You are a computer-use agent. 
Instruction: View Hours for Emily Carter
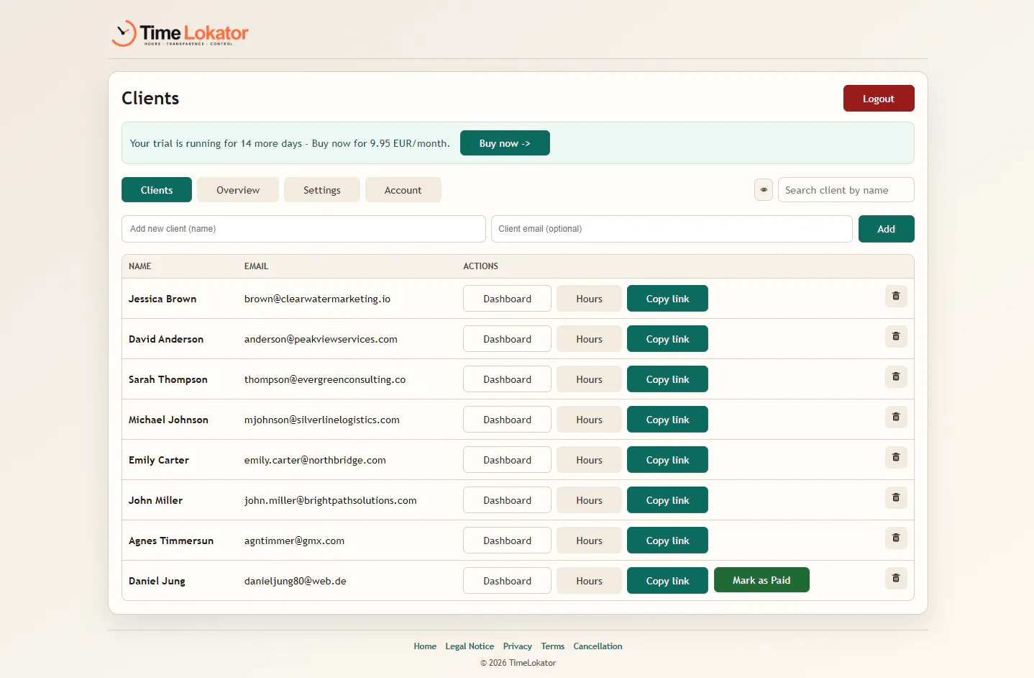589,460
